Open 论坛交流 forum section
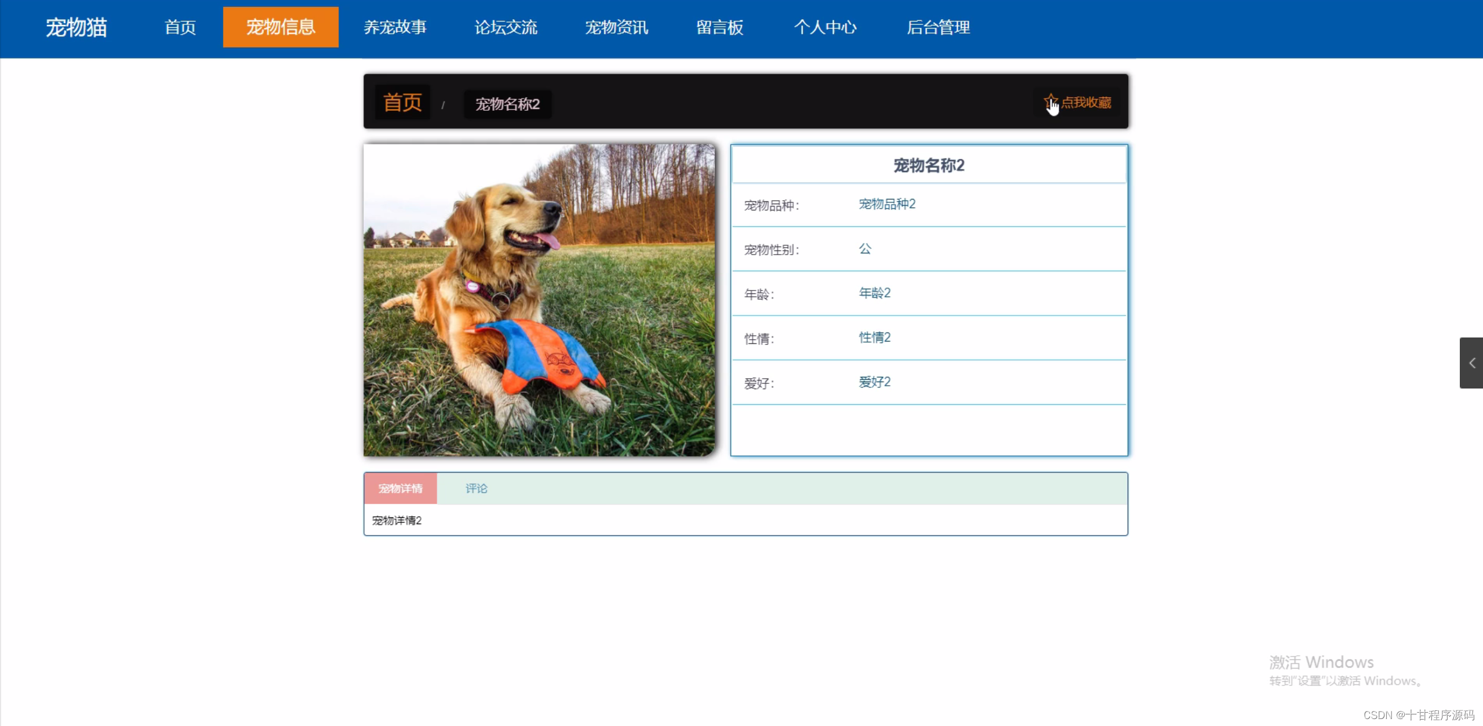Viewport: 1483px width, 726px height. coord(506,27)
